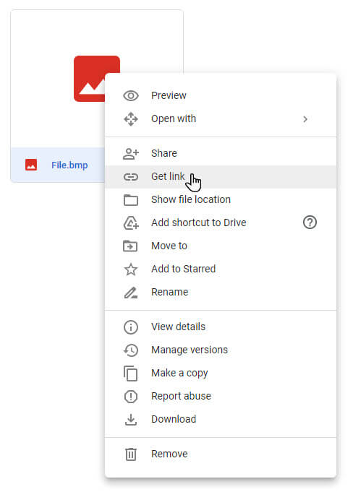This screenshot has height=492, width=353.
Task: Click the File.bmp file name
Action: click(x=69, y=165)
